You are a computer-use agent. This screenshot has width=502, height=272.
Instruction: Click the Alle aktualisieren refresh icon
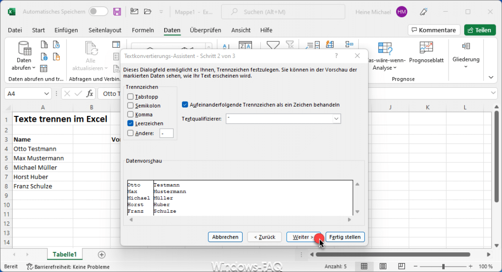91,49
